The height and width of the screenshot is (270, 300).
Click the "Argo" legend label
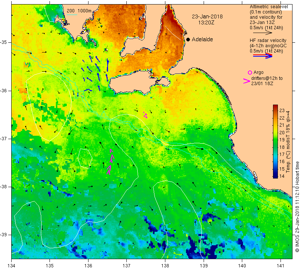coord(258,72)
